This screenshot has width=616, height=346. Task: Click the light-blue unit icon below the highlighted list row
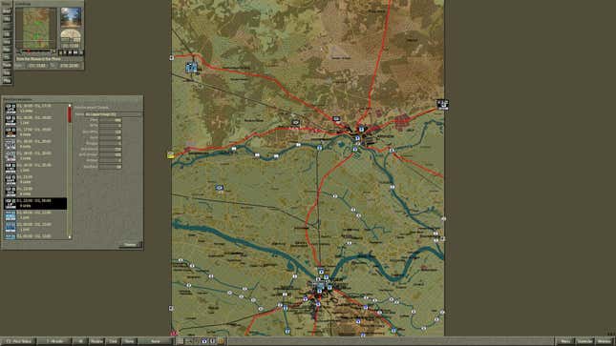point(11,215)
